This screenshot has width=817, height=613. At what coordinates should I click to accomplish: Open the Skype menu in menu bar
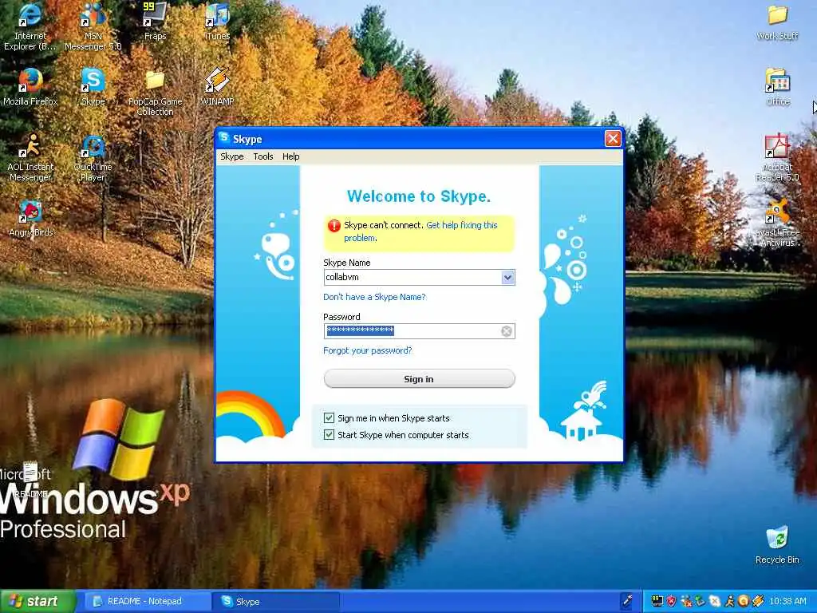(x=232, y=156)
